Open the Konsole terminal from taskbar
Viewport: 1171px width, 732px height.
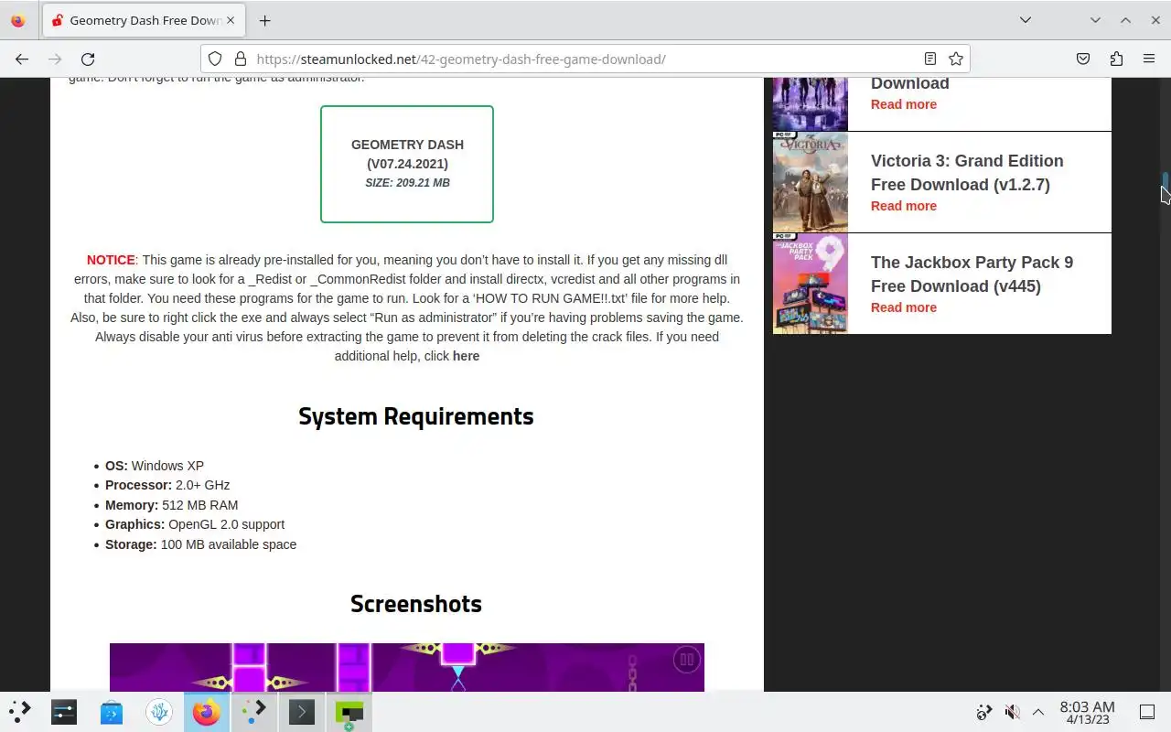coord(302,712)
